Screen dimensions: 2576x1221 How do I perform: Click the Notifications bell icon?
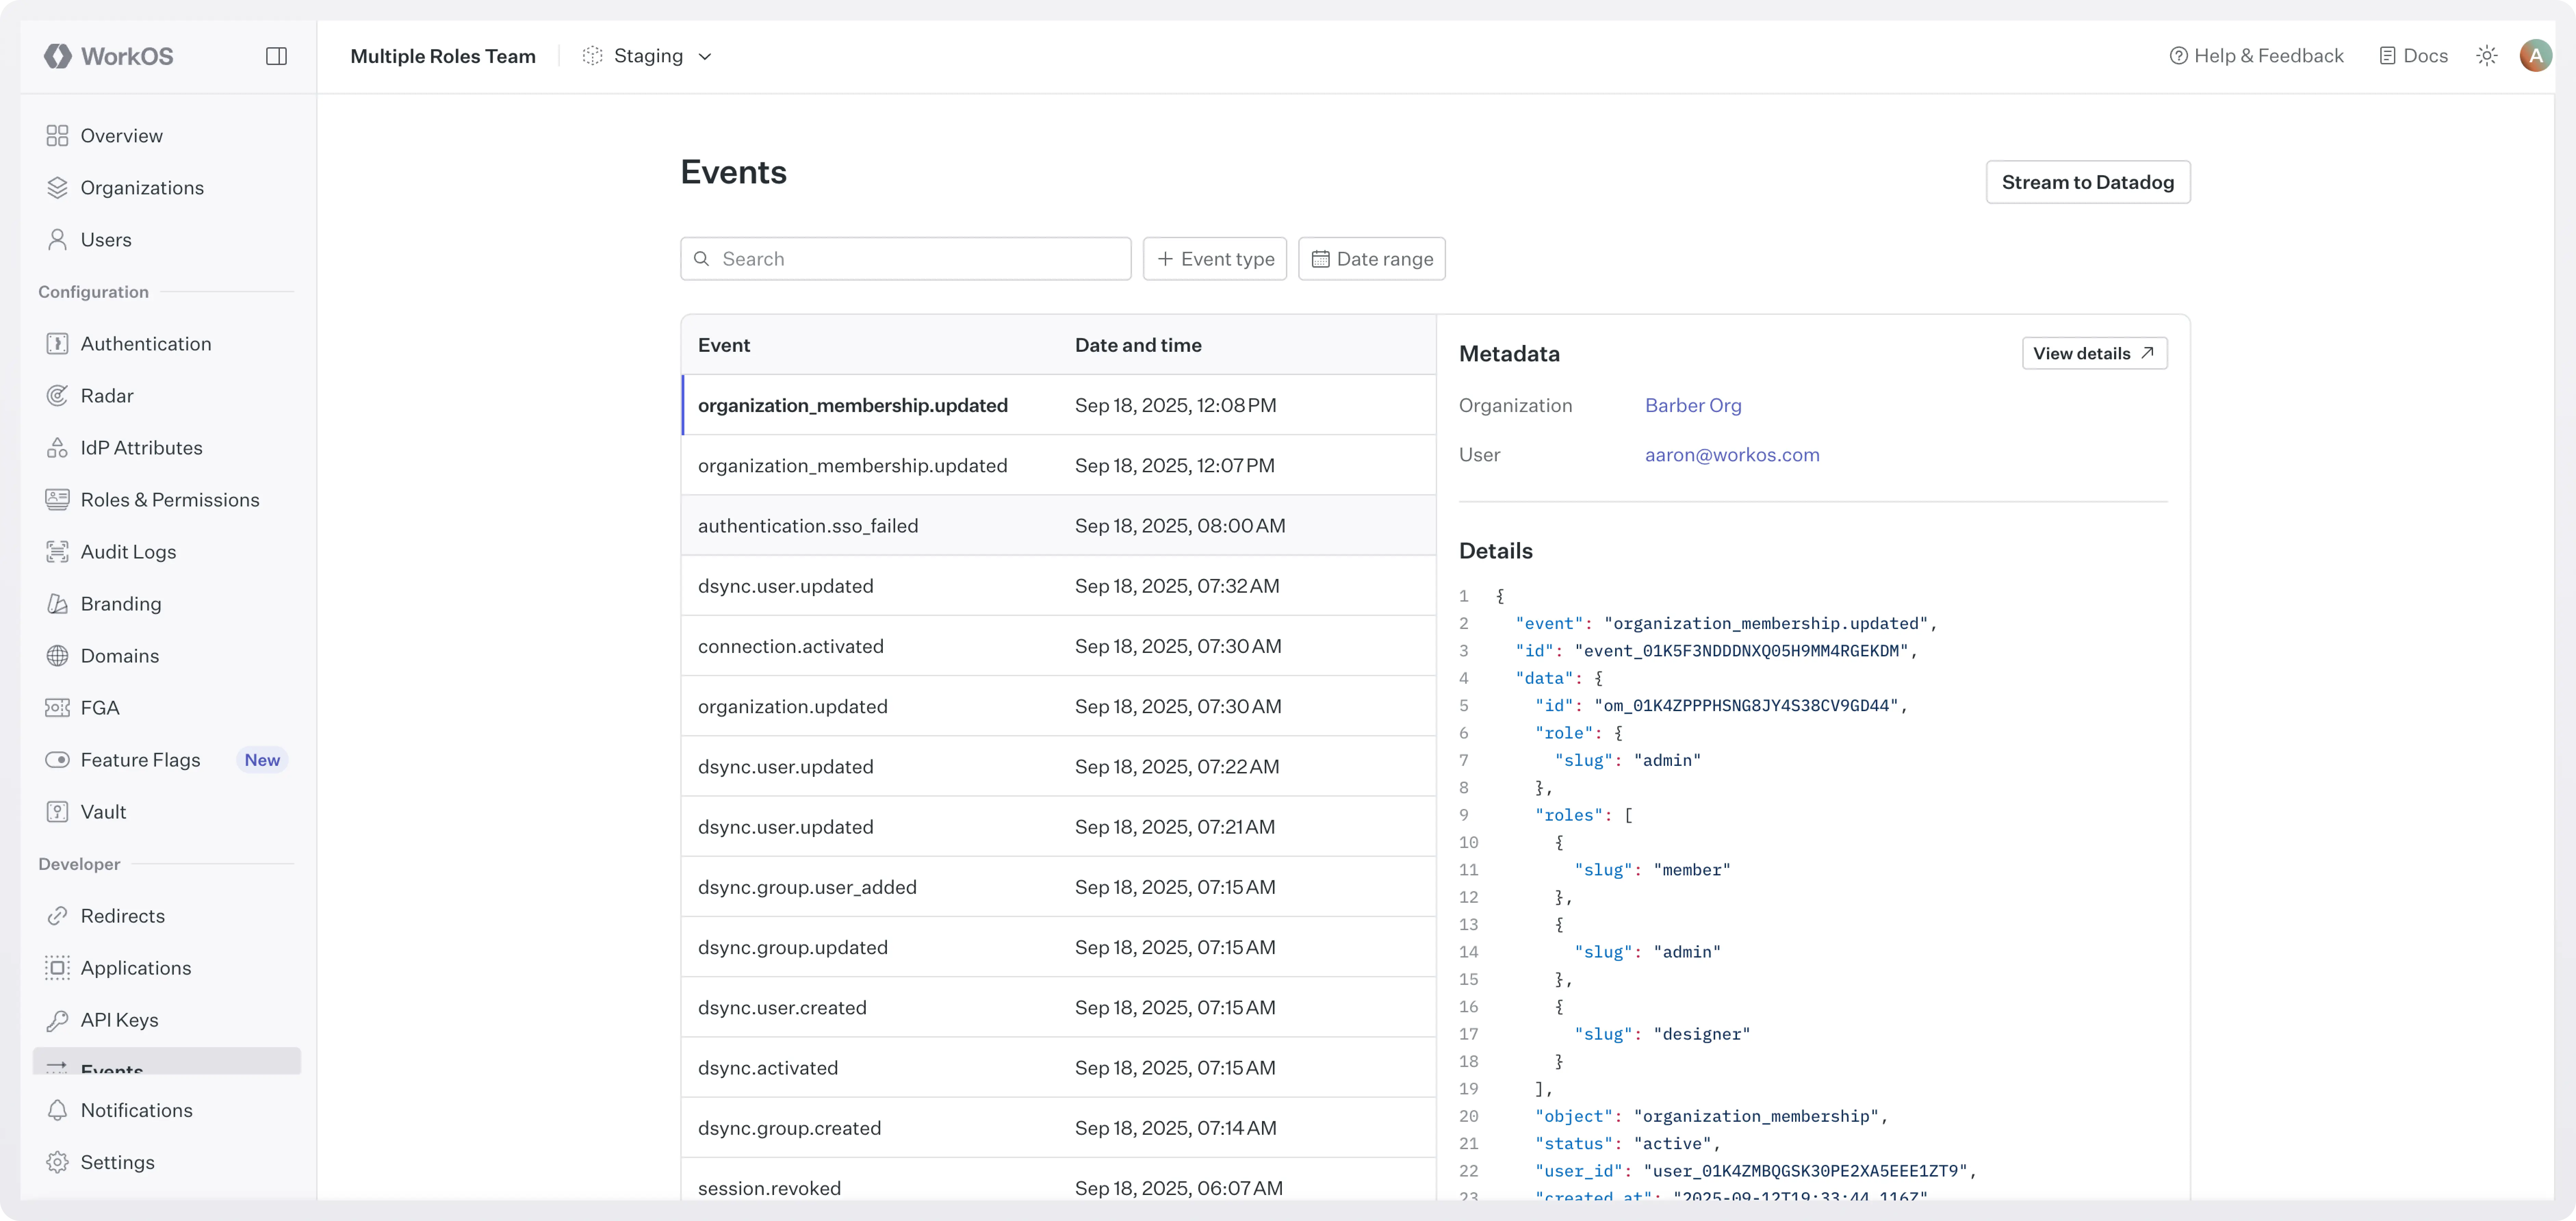(57, 1110)
